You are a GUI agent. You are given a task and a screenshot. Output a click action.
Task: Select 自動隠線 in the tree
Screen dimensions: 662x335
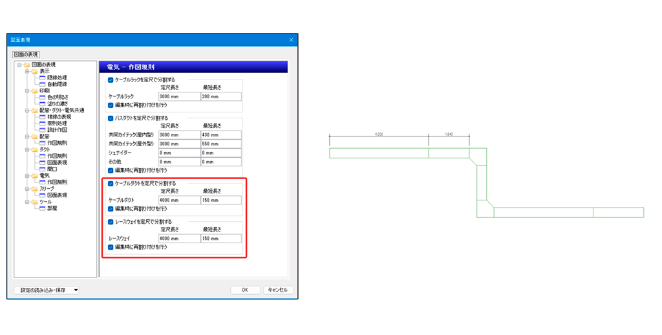click(x=57, y=84)
